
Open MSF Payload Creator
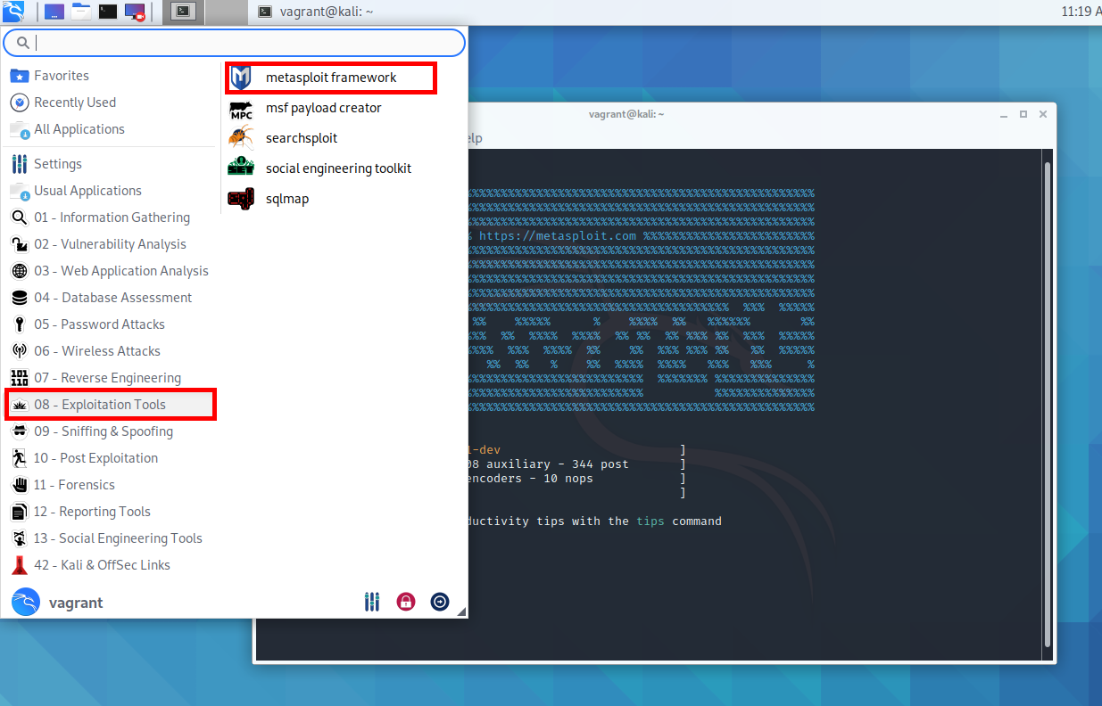coord(324,108)
